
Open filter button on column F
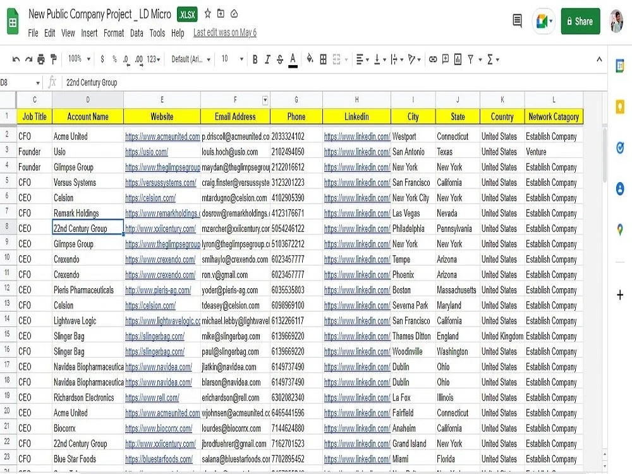265,100
